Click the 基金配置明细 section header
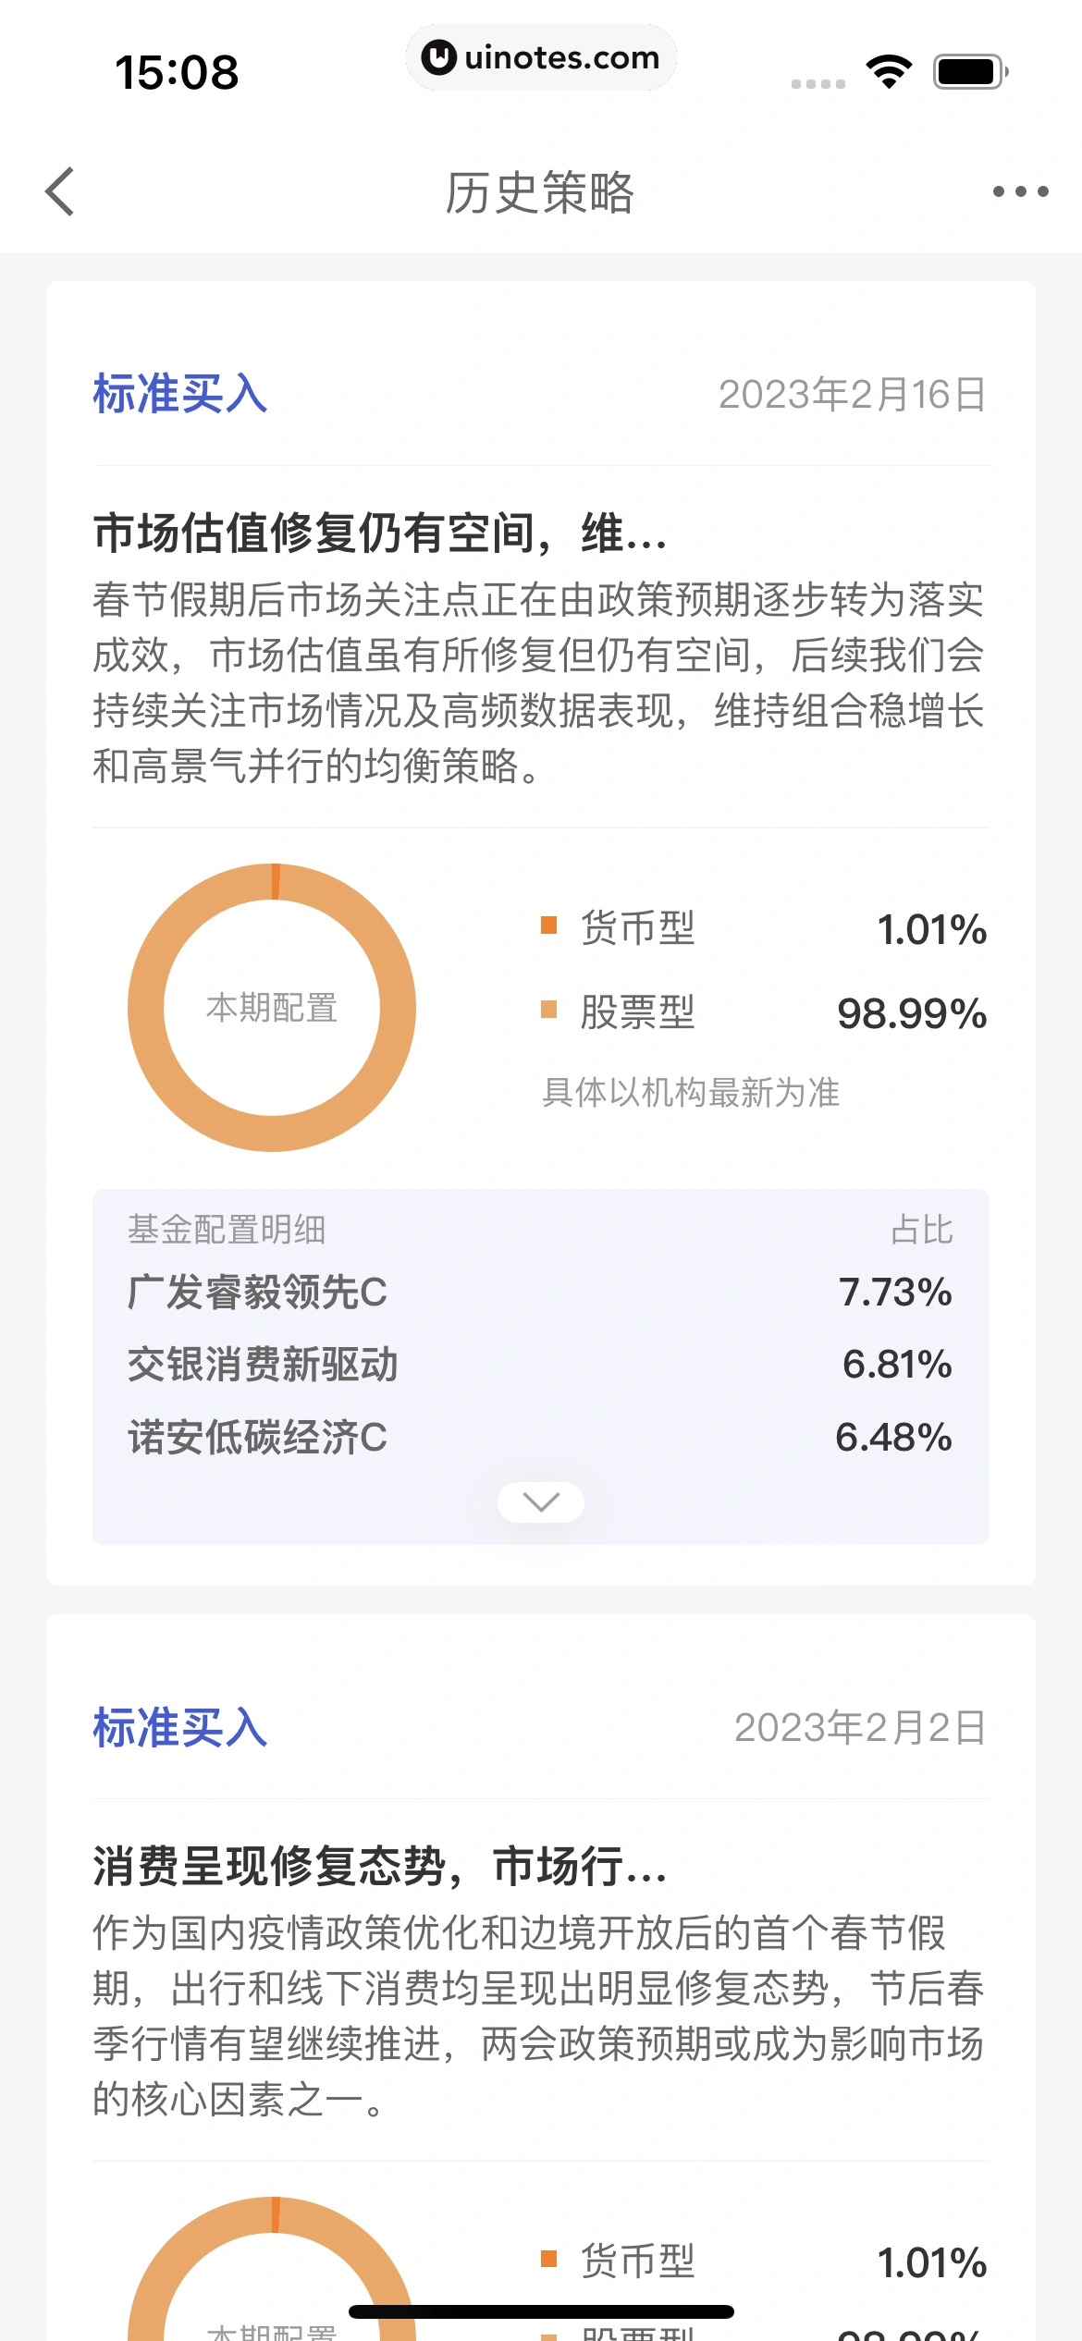 [227, 1230]
